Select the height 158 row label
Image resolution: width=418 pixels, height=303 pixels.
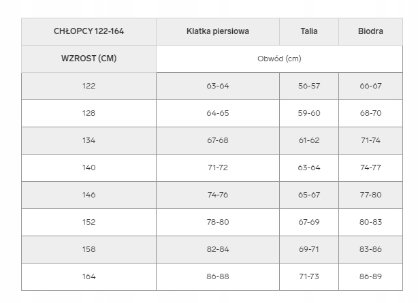click(89, 249)
